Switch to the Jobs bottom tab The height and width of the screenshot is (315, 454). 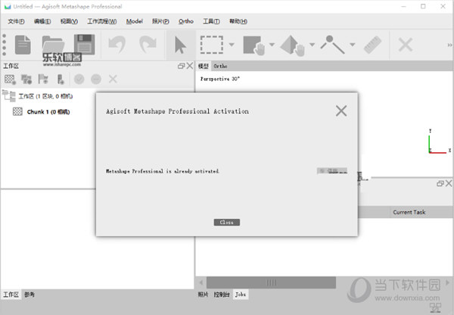241,295
